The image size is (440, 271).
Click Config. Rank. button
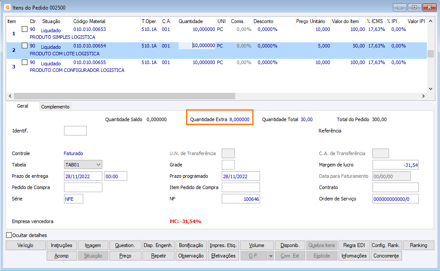click(x=386, y=245)
